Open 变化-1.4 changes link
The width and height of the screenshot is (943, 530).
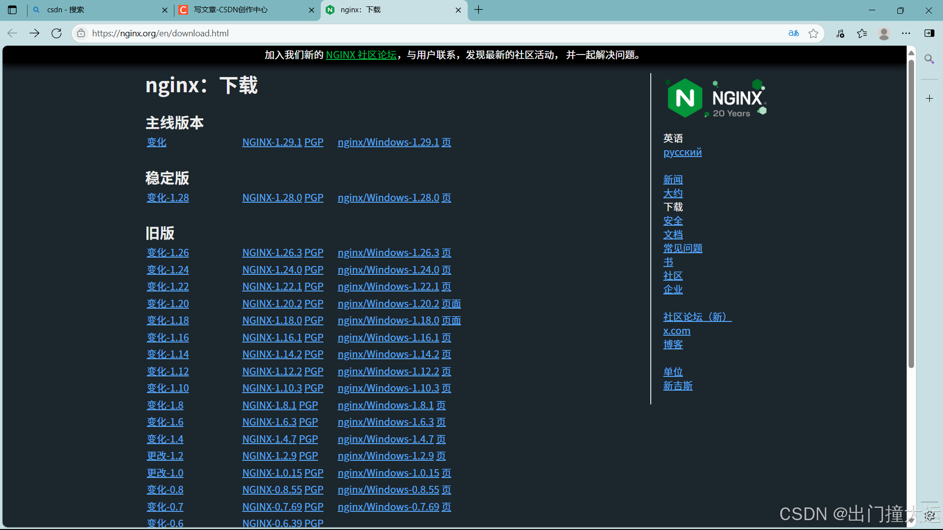click(x=165, y=439)
